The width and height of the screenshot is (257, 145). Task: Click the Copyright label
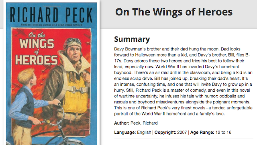165,132
